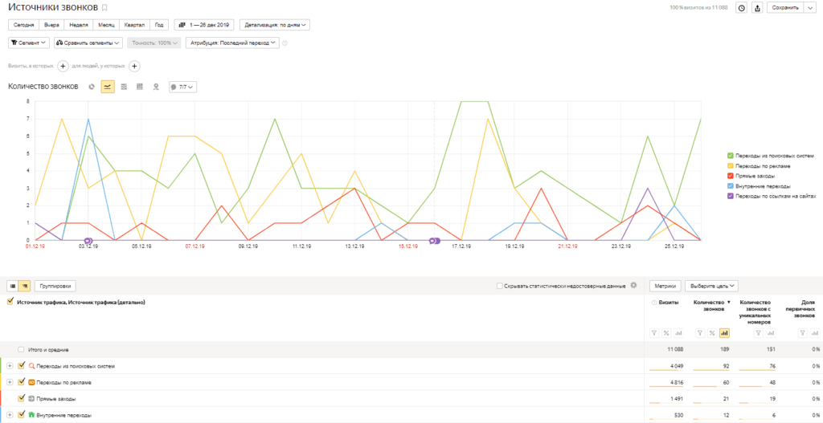Image resolution: width=823 pixels, height=423 pixels.
Task: Click the settings gear near Скрывать checkbox
Action: (633, 285)
